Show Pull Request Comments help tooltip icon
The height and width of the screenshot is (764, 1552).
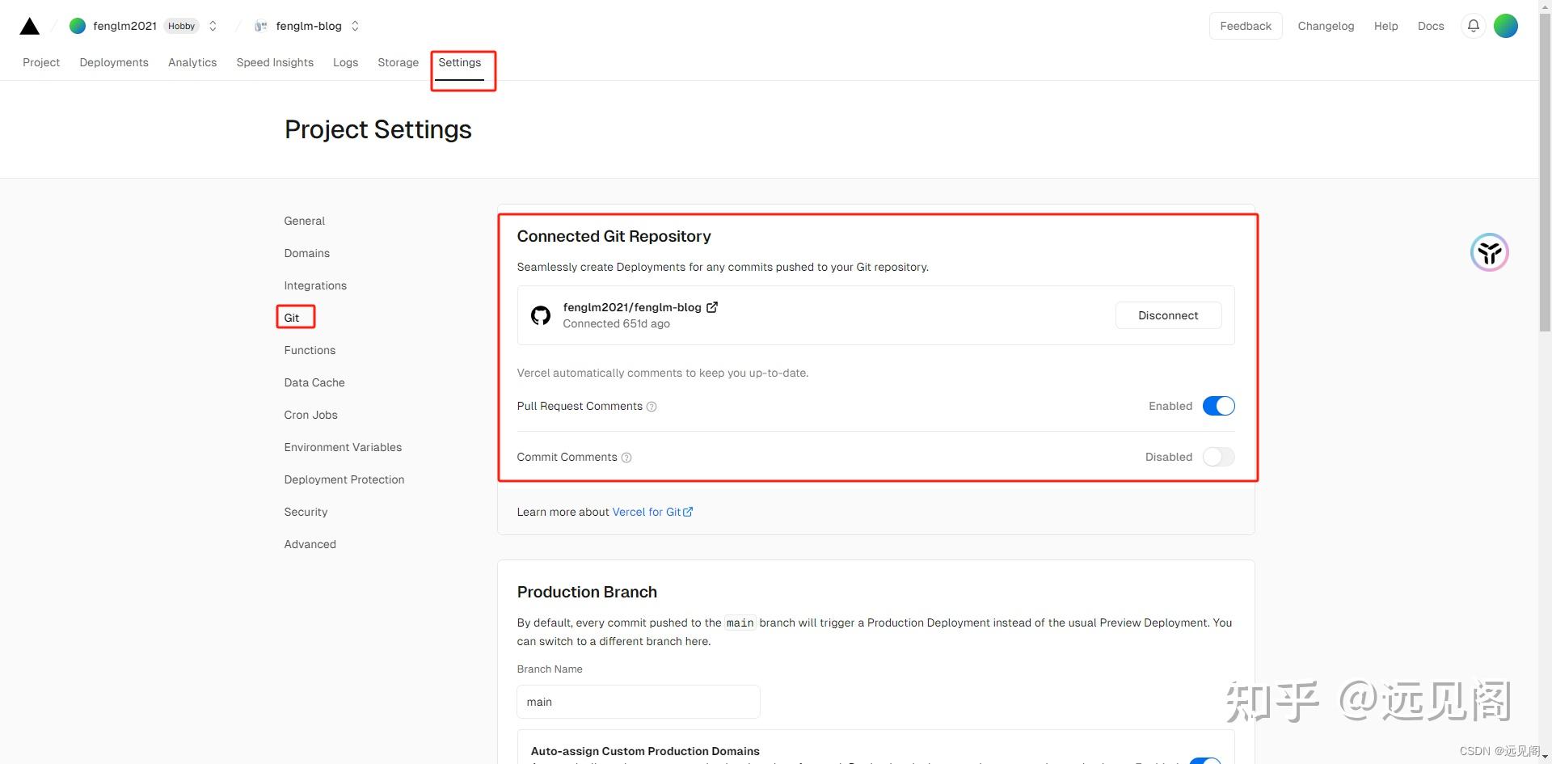pos(652,407)
